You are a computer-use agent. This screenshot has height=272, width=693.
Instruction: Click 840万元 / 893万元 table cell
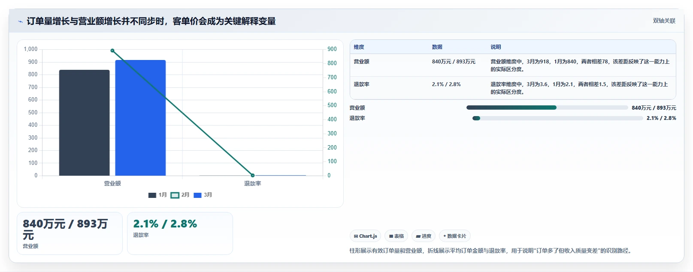tap(454, 62)
